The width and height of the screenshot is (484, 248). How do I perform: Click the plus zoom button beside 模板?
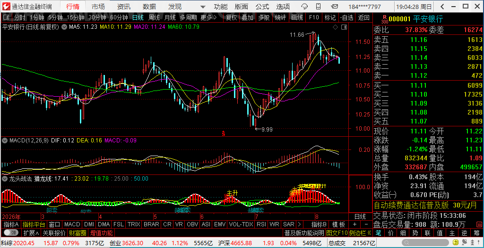355,224
